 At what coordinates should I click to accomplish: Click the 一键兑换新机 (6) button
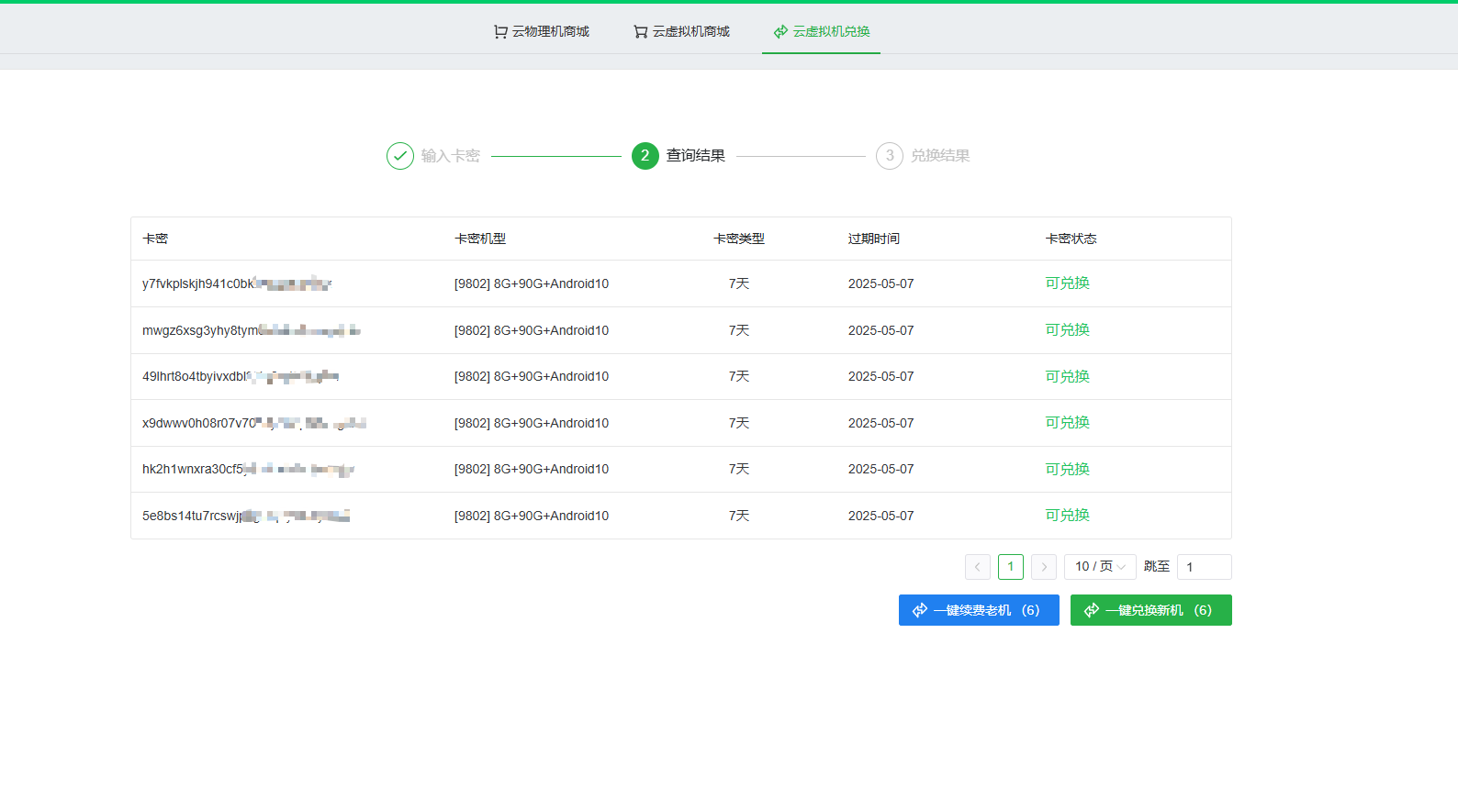(1150, 610)
